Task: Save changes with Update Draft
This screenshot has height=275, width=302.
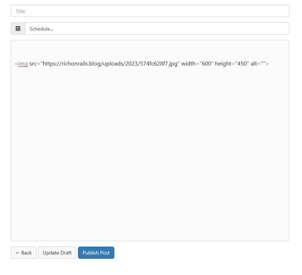Action: coord(57,253)
